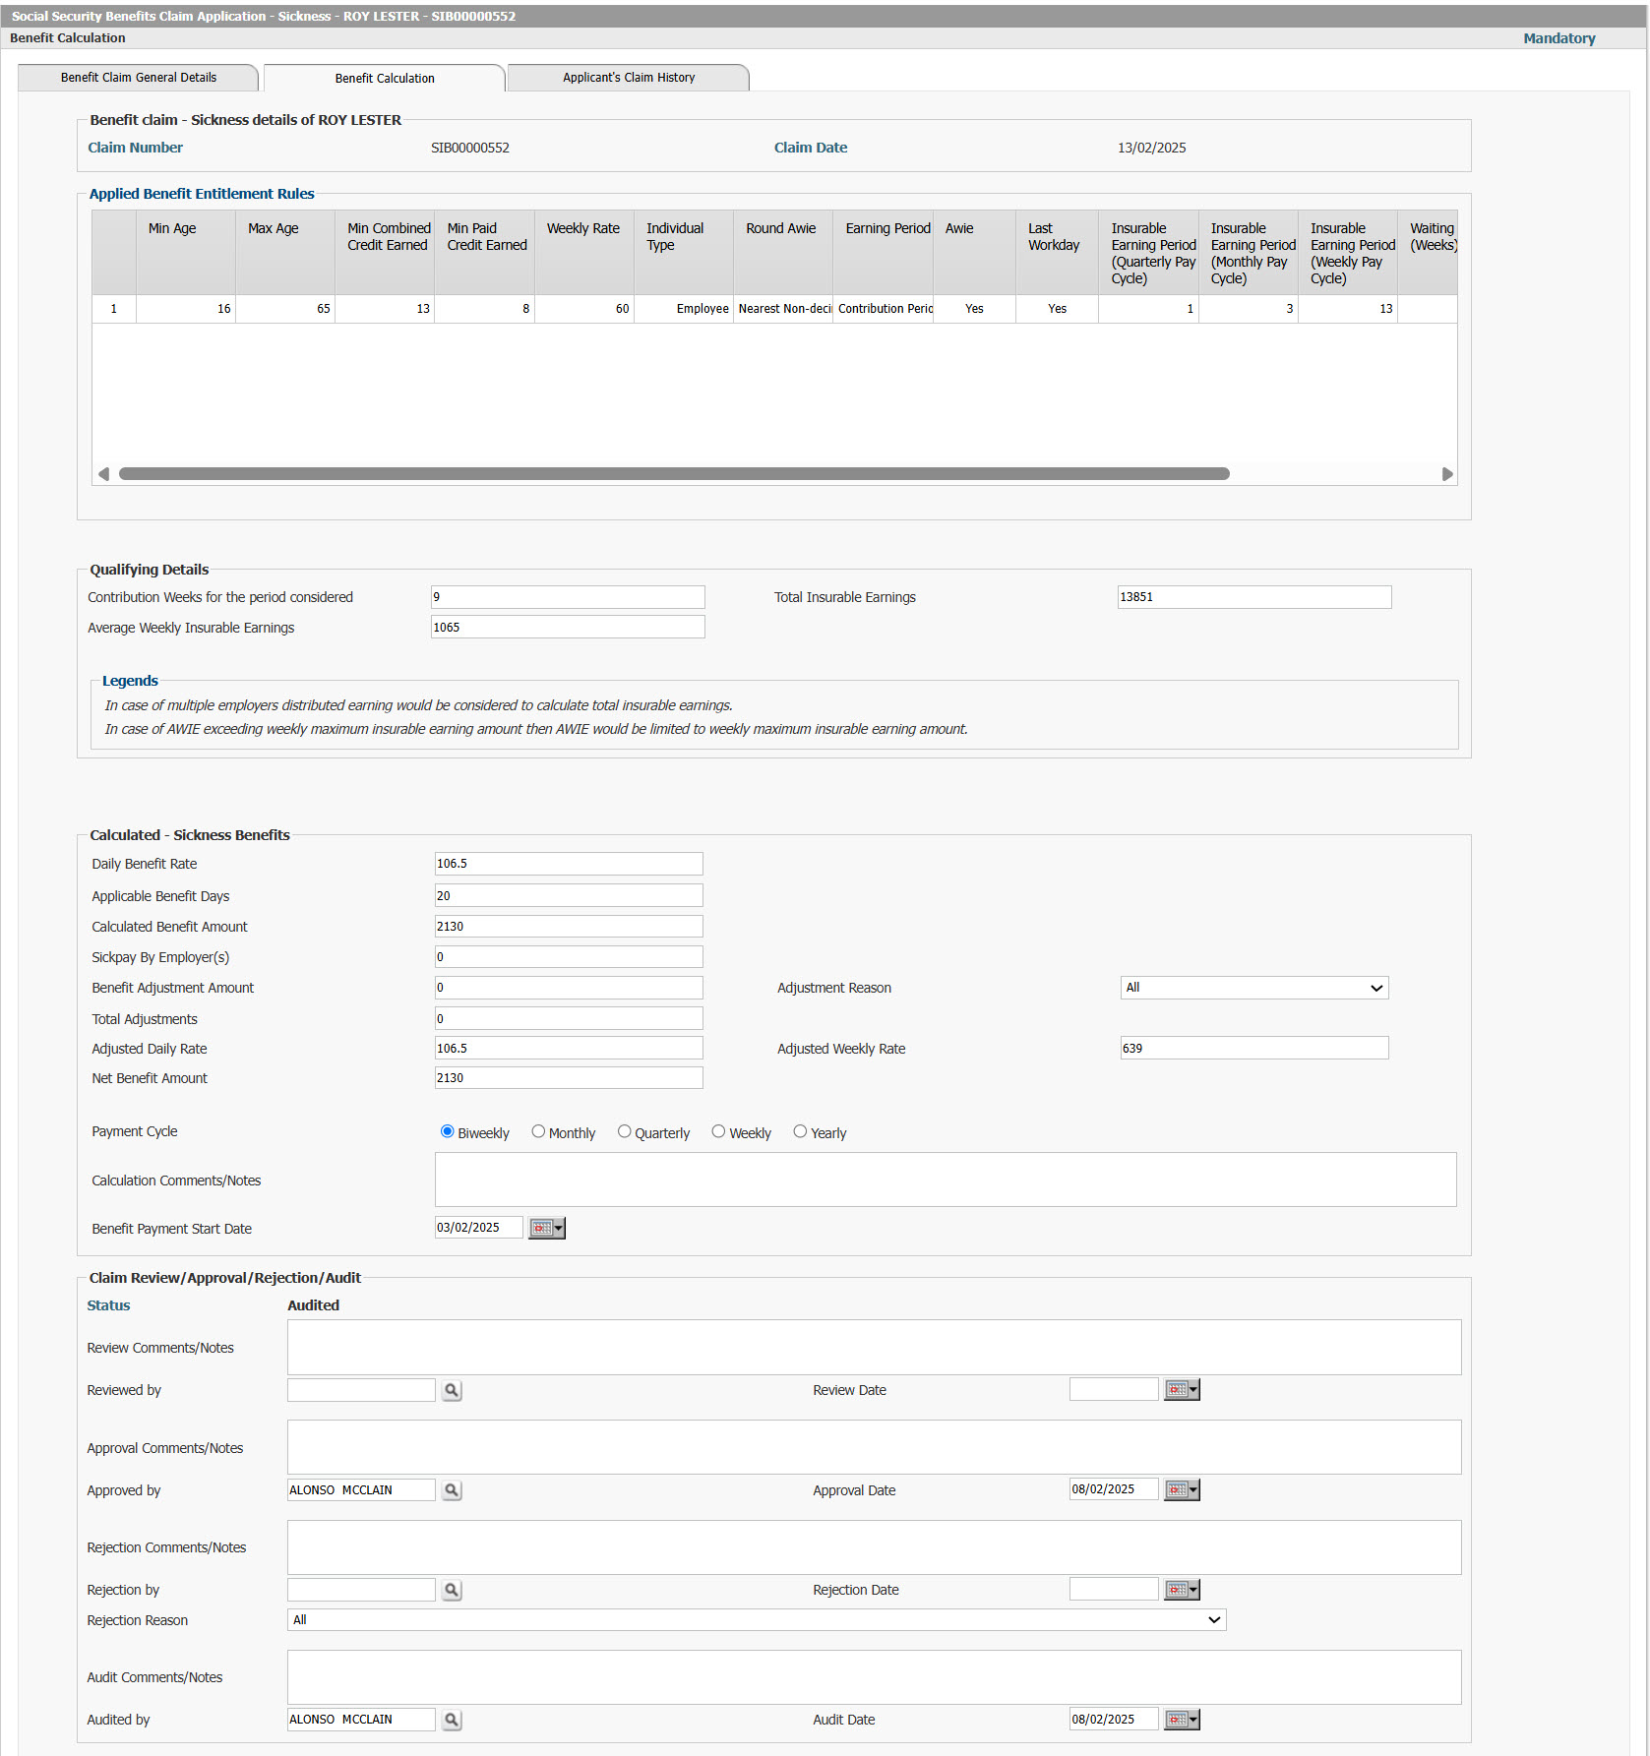Viewport: 1650px width, 1756px height.
Task: Click the Audited status value
Action: tap(313, 1305)
